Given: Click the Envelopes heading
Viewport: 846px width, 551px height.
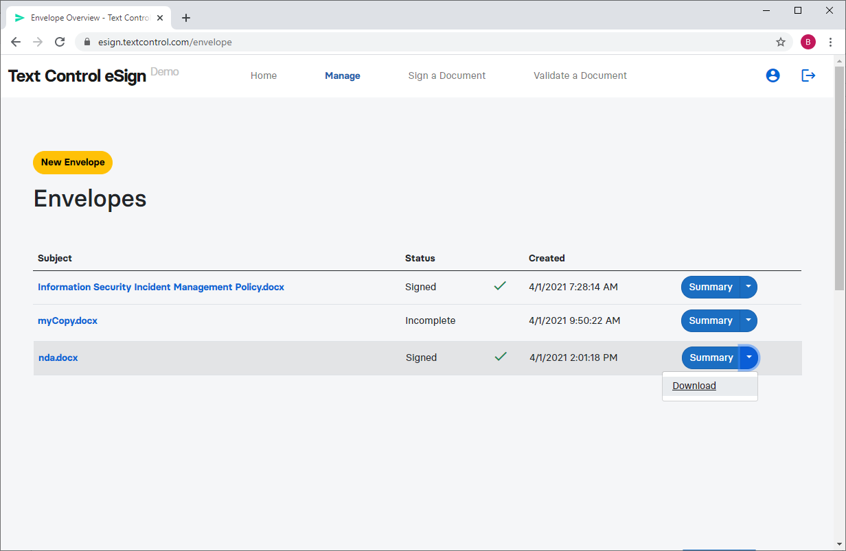Looking at the screenshot, I should (x=90, y=199).
